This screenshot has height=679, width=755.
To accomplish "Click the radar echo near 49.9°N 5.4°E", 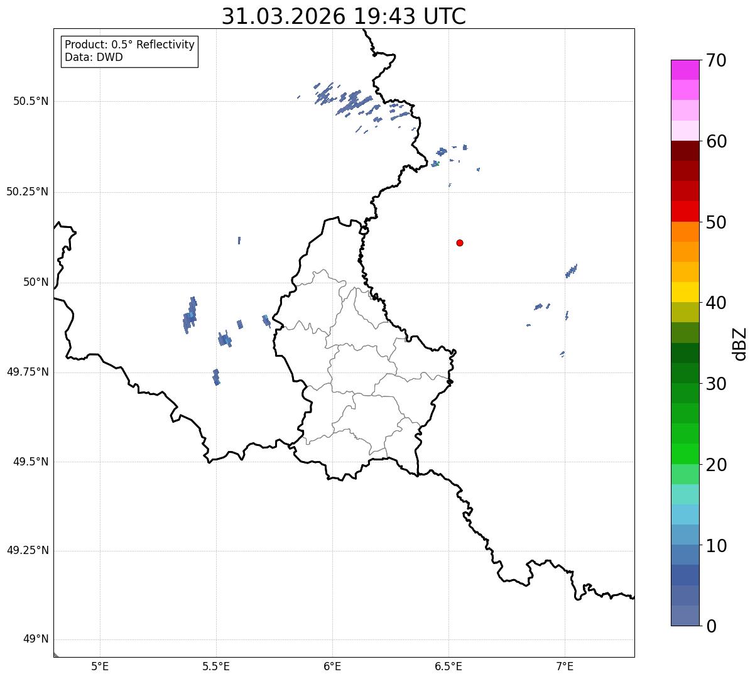I will coord(190,315).
